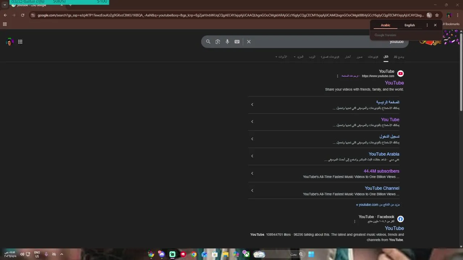Expand the الصفحة الرئيسية sitelink chevron

252,105
